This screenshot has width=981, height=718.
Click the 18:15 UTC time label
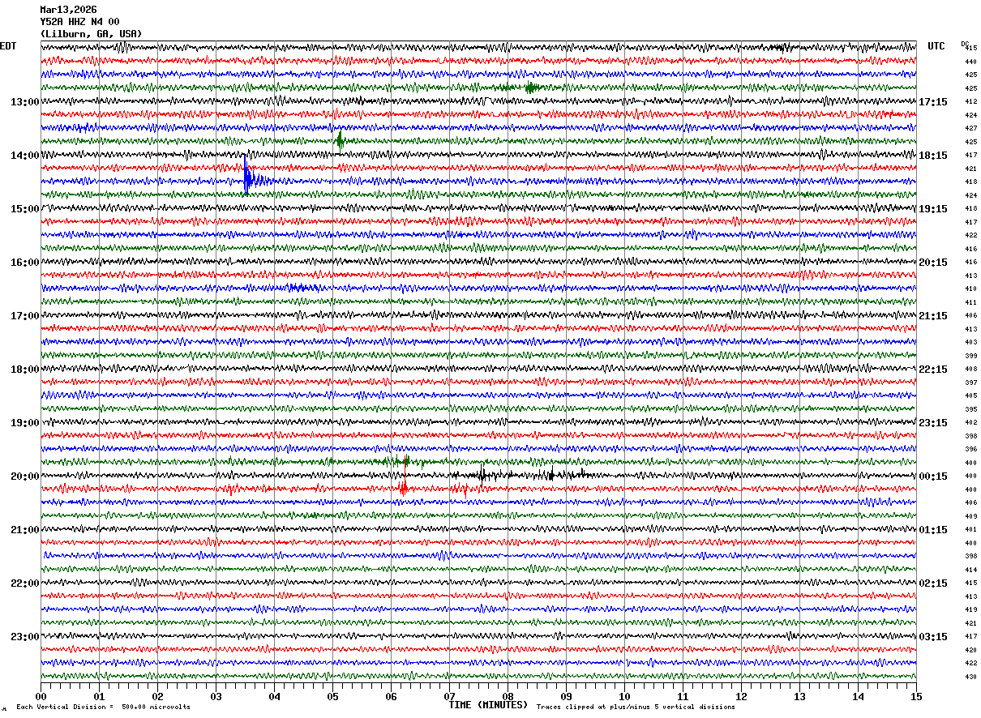(x=933, y=156)
